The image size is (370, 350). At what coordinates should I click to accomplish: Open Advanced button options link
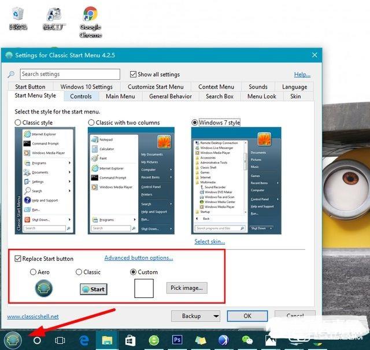(x=139, y=258)
